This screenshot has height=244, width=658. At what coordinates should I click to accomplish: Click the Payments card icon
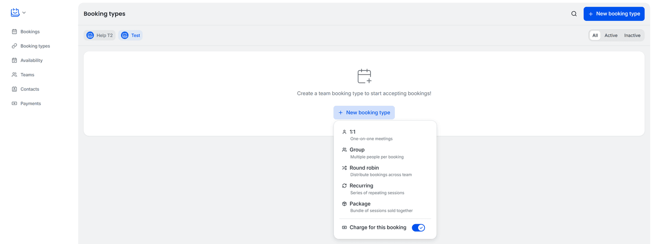click(15, 103)
